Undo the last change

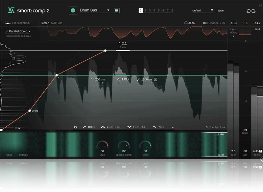tap(249, 11)
